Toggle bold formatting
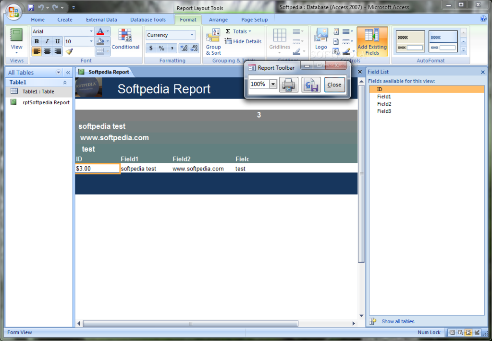Screen dimensions: 492x341 tap(36, 41)
